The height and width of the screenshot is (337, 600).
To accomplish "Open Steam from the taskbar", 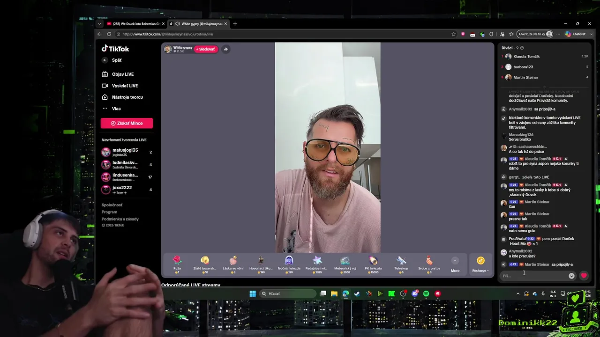I will tap(357, 293).
